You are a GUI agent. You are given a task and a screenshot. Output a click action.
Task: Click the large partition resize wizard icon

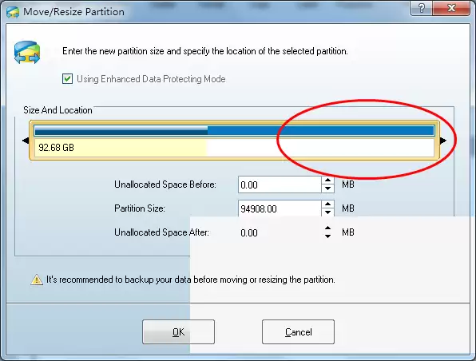point(27,53)
